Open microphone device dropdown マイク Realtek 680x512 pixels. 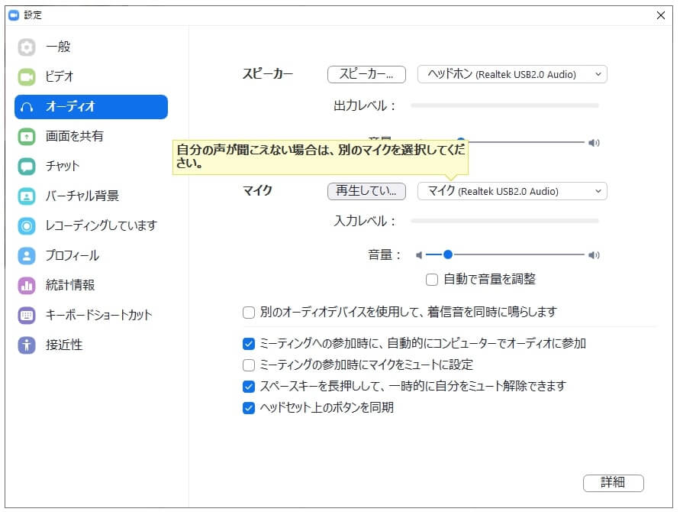[512, 191]
